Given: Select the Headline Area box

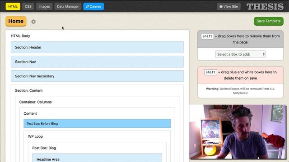Looking at the screenshot, I should (x=97, y=158).
